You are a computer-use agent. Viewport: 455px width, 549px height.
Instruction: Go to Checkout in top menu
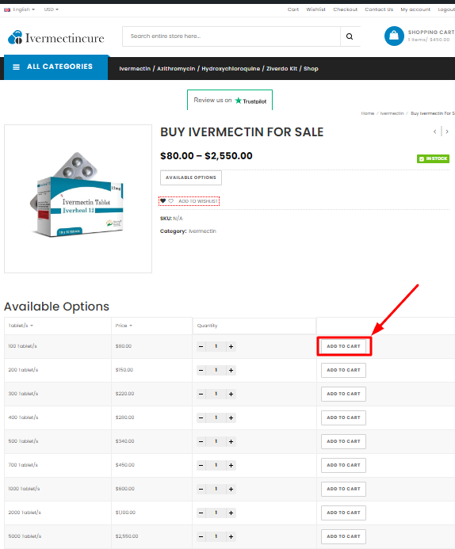click(x=346, y=10)
